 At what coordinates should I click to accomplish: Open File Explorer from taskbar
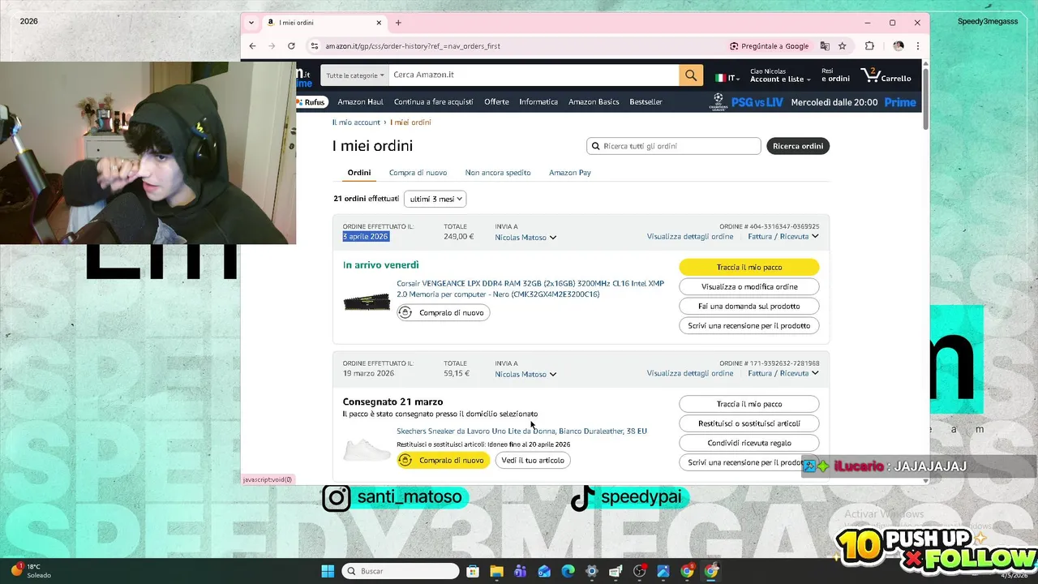pos(496,571)
